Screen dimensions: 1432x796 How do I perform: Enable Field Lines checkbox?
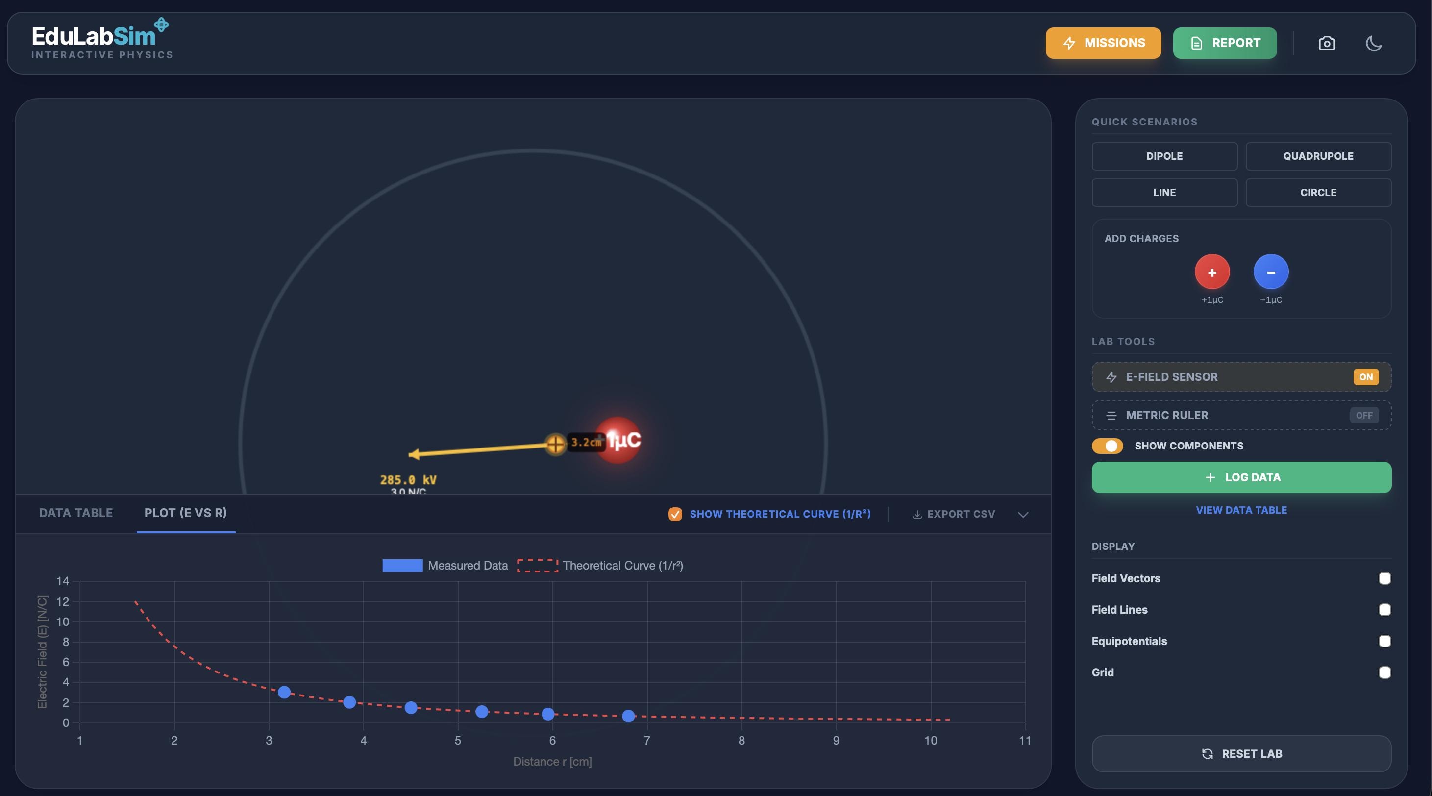[x=1384, y=610]
